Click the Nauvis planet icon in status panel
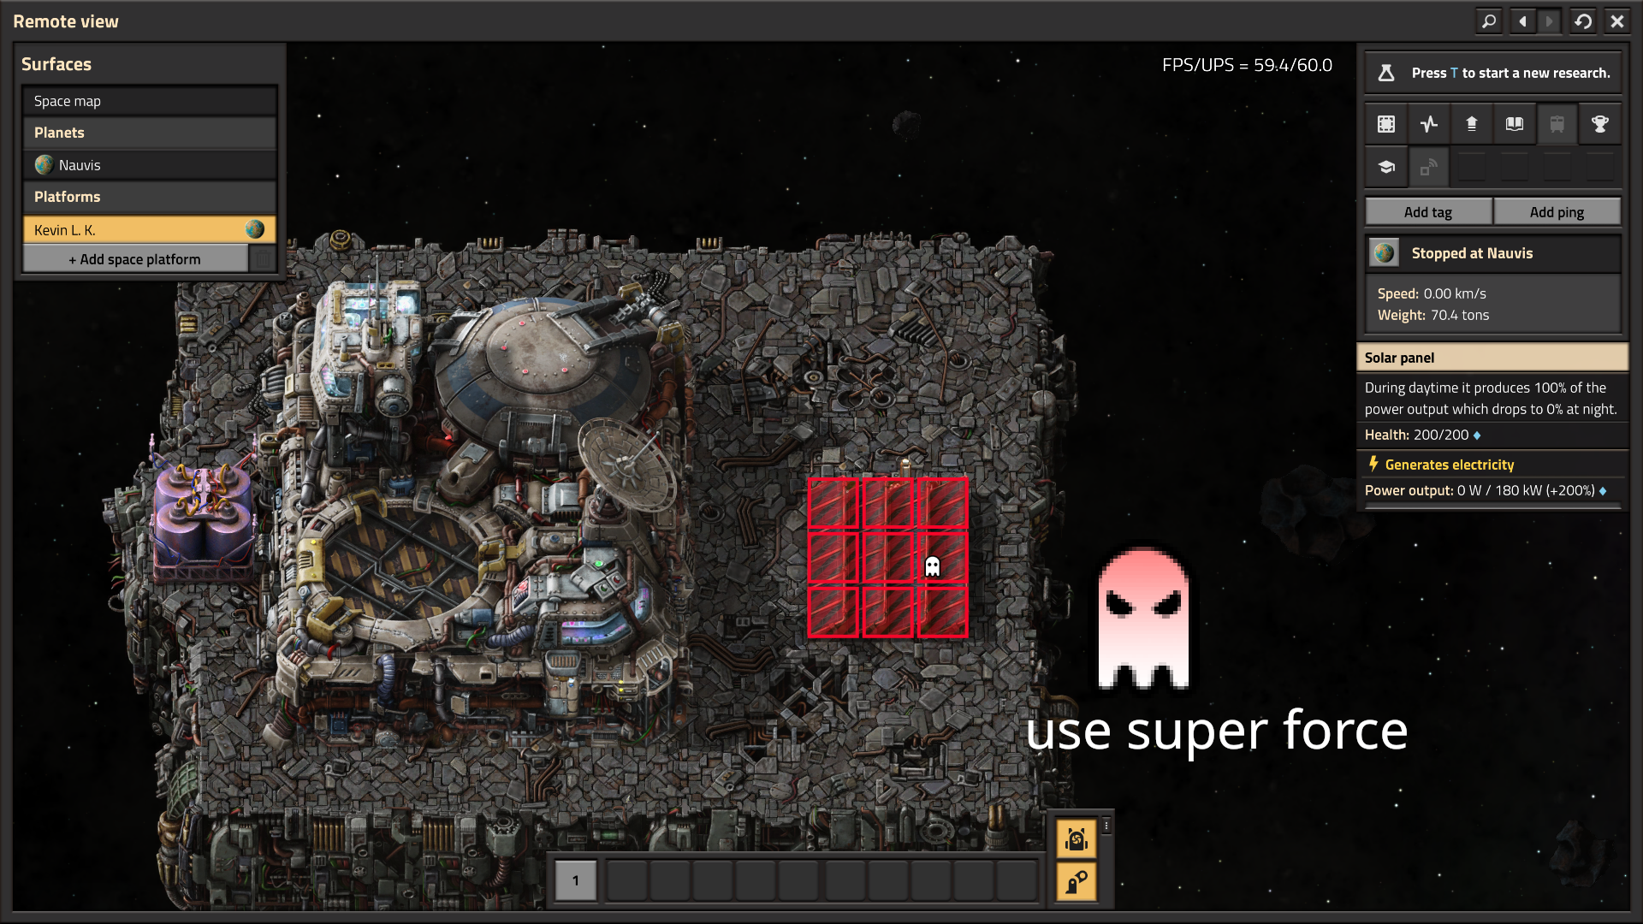Viewport: 1643px width, 924px height. pos(1385,253)
